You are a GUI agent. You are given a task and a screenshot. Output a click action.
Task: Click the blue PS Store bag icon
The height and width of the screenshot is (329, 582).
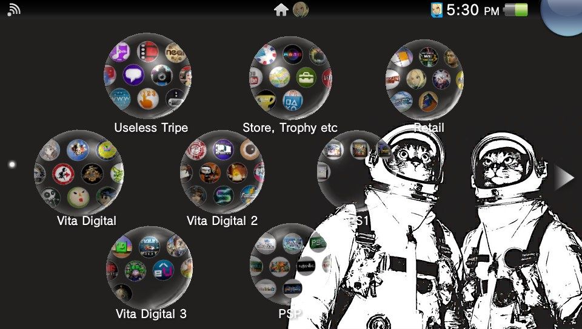292,100
